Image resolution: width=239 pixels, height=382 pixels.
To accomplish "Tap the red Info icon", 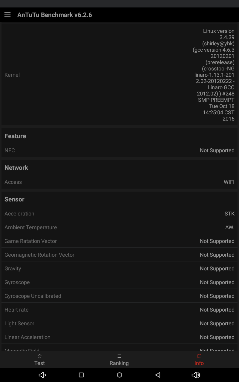I will [199, 356].
